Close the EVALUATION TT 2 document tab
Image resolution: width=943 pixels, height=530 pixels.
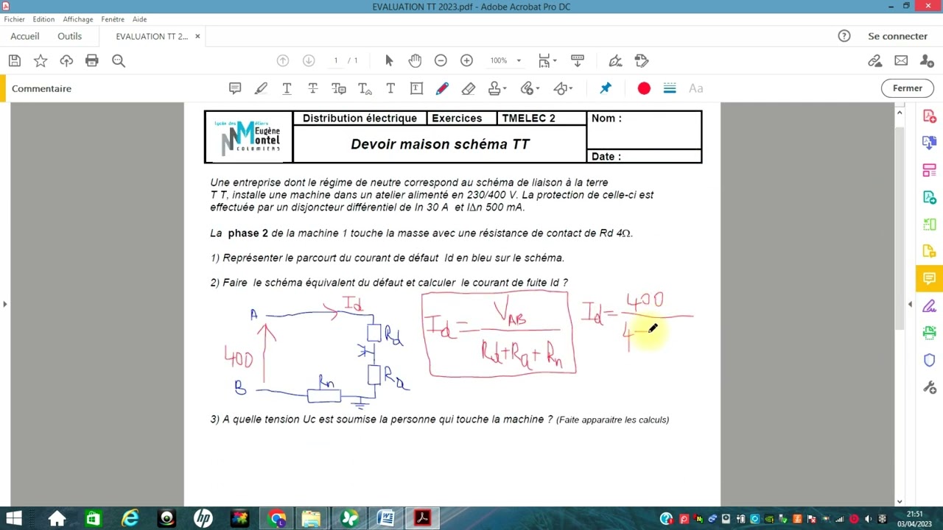(x=197, y=36)
